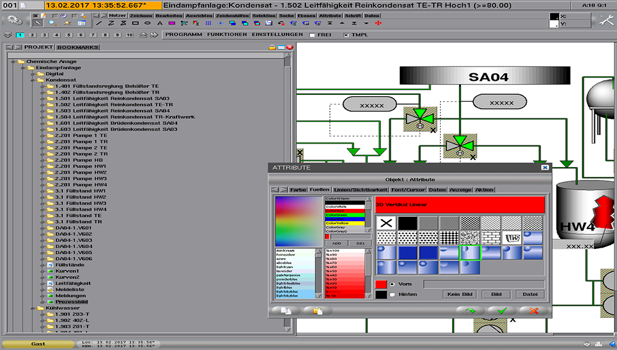This screenshot has height=350, width=617.
Task: Click the Bild button
Action: click(496, 294)
